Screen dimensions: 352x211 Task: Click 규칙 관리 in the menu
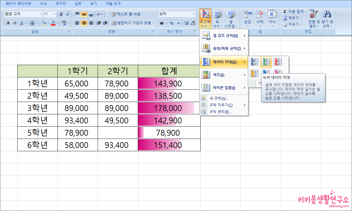click(x=220, y=112)
